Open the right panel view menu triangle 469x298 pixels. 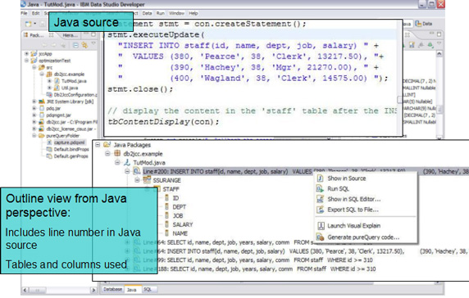point(439,44)
